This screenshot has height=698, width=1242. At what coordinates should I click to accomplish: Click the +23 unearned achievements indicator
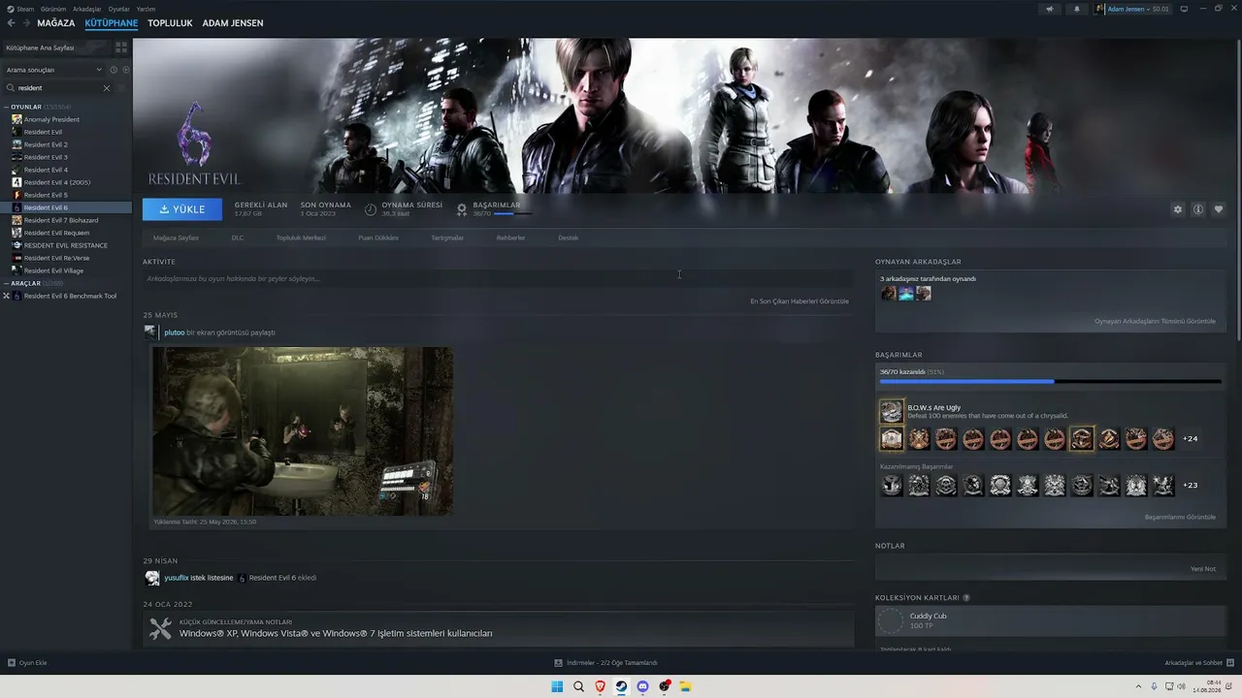(x=1190, y=485)
